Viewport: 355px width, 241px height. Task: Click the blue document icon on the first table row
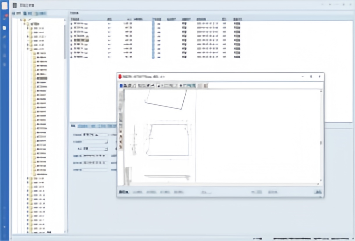(72, 23)
